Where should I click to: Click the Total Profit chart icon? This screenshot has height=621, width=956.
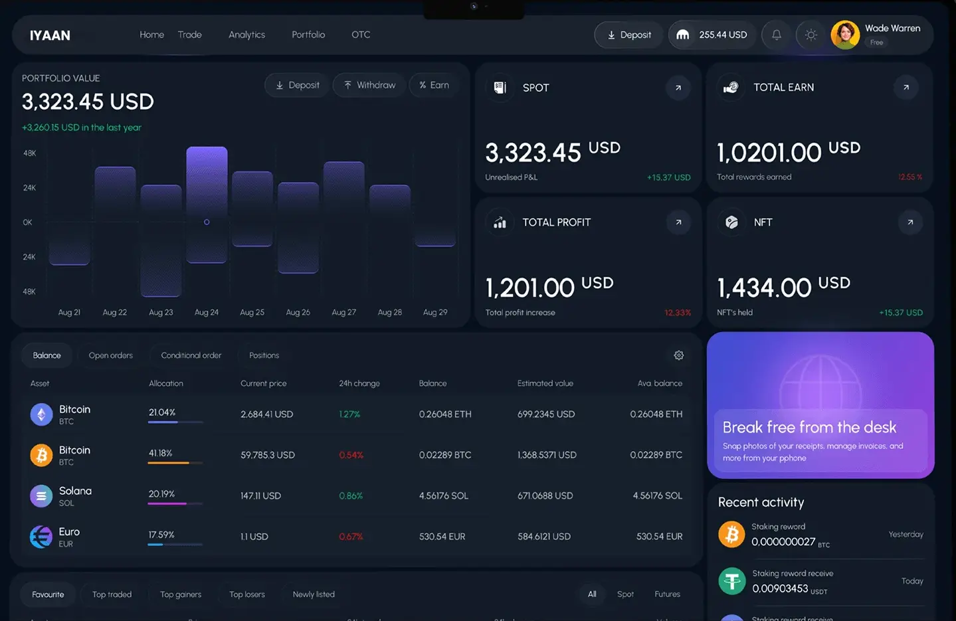500,222
